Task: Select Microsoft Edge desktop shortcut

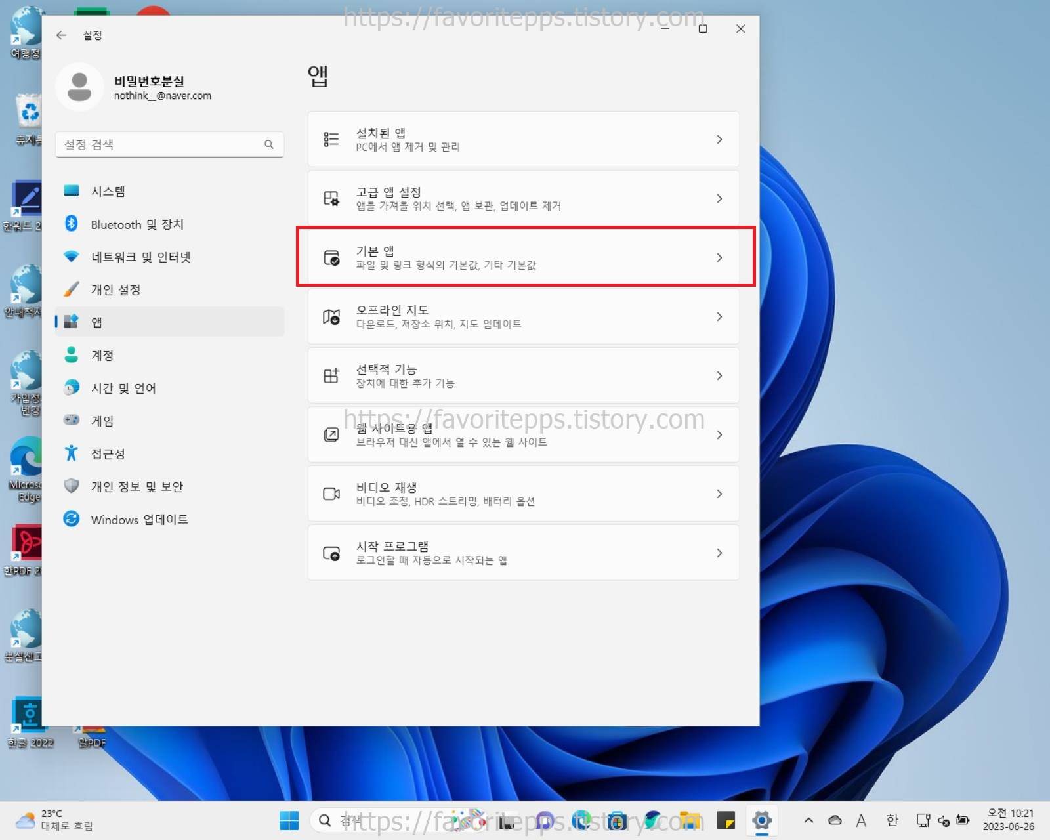Action: click(x=26, y=469)
